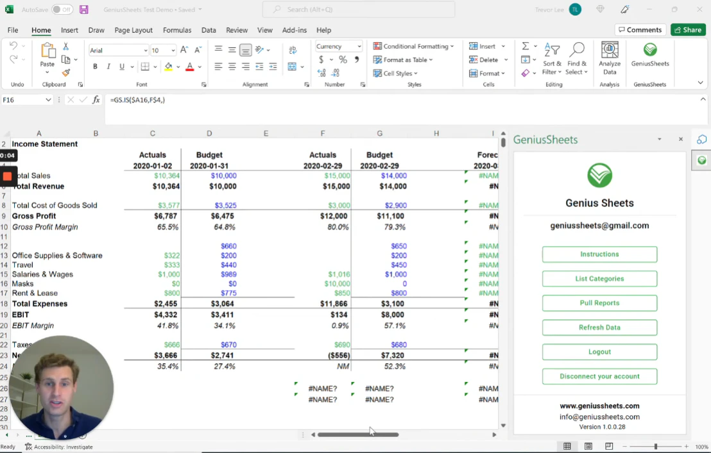Image resolution: width=711 pixels, height=453 pixels.
Task: Toggle AutoSave switch
Action: 62,10
